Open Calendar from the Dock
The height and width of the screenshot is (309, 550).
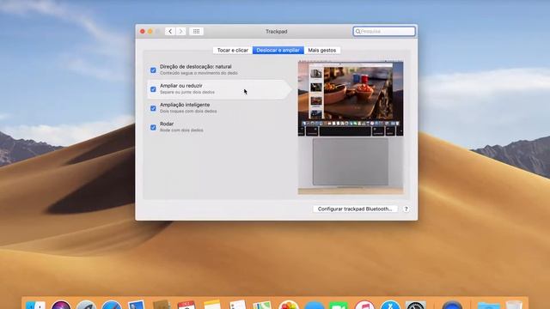[186, 306]
